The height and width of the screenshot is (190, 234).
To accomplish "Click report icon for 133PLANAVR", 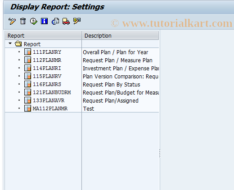I will [27, 100].
